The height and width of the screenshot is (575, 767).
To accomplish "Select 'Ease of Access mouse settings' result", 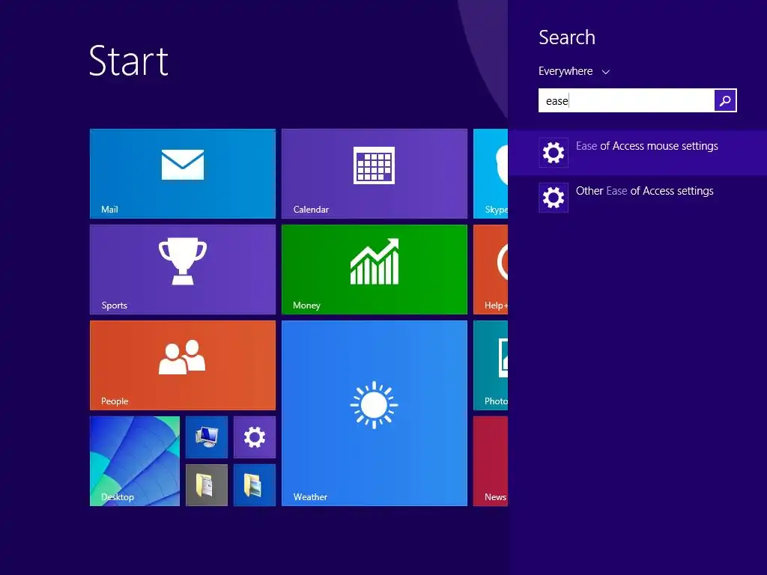I will [x=637, y=153].
